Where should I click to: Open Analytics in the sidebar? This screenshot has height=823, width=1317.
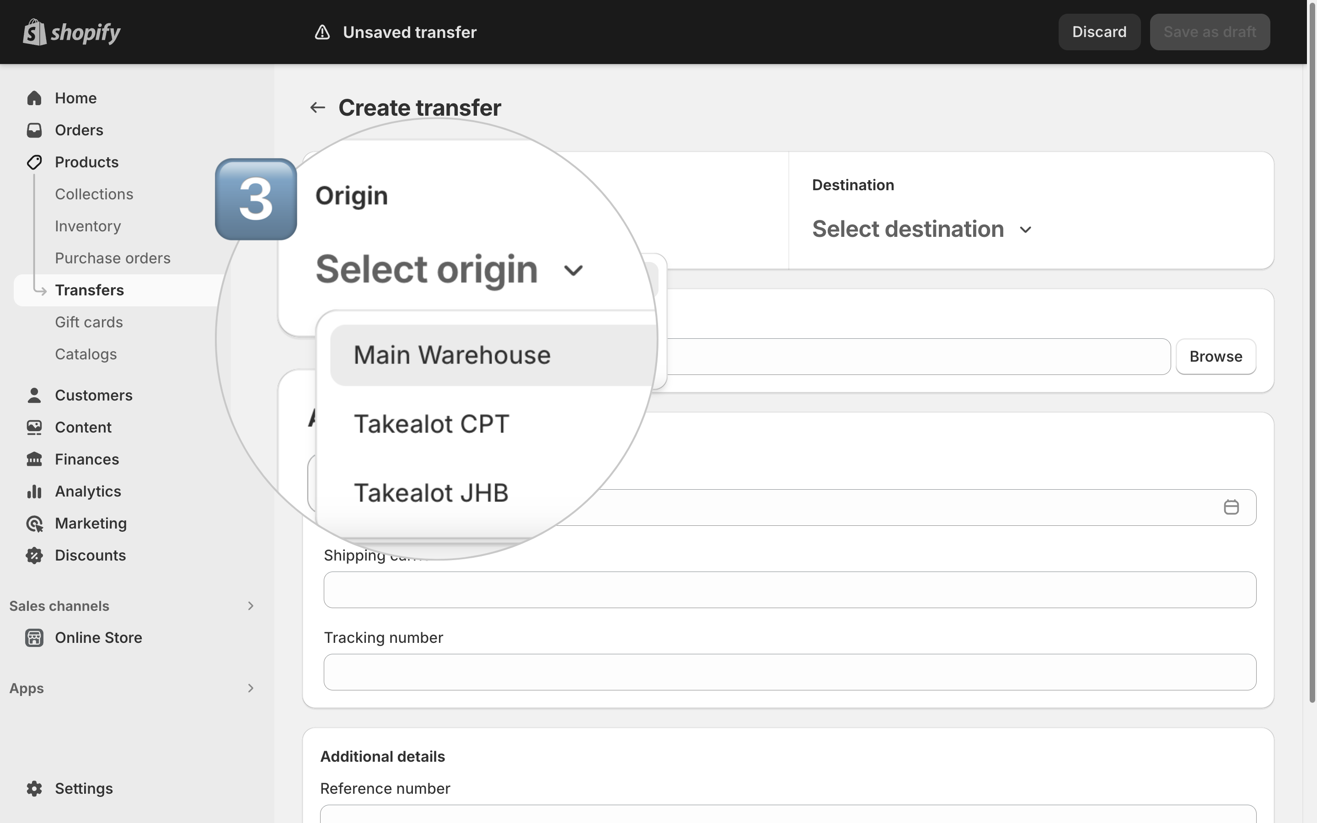pyautogui.click(x=88, y=492)
